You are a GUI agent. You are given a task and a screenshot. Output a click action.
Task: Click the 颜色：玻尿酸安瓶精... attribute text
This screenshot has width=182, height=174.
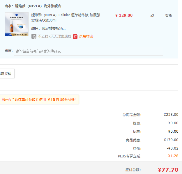point(48,29)
